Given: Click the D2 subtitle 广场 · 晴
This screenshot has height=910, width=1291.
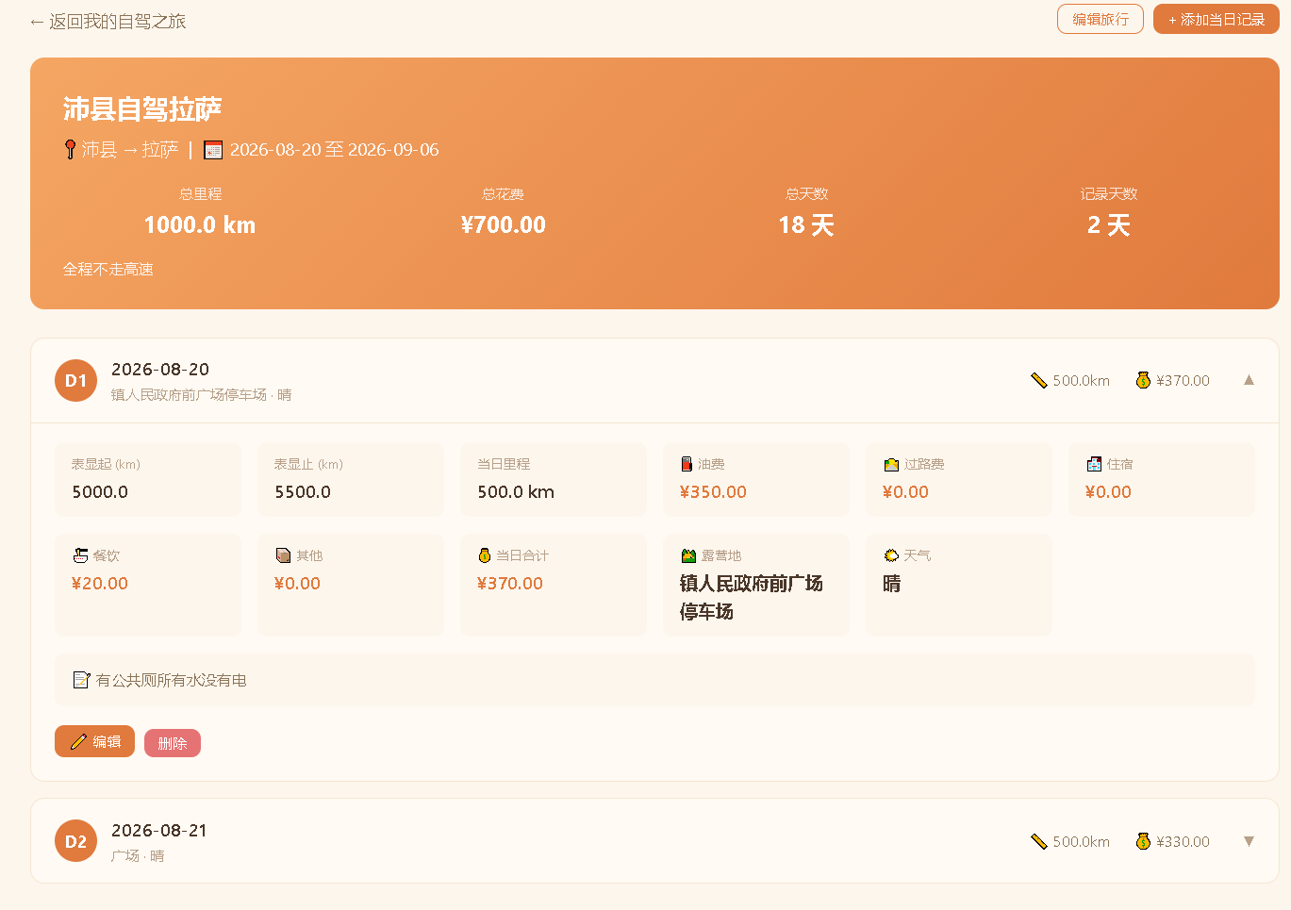Looking at the screenshot, I should (138, 855).
